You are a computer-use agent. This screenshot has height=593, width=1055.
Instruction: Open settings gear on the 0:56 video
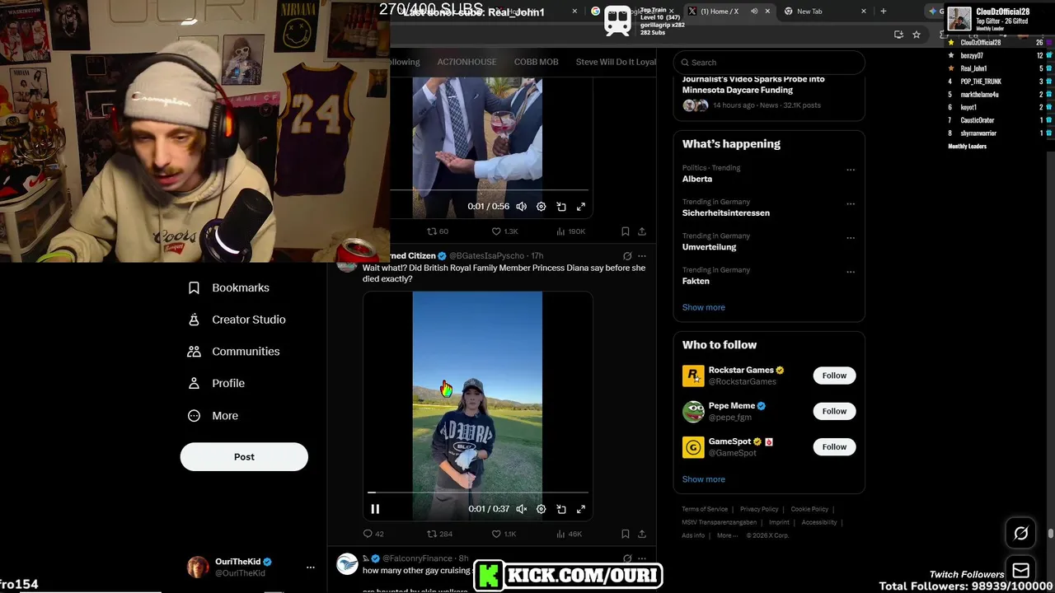click(x=541, y=207)
